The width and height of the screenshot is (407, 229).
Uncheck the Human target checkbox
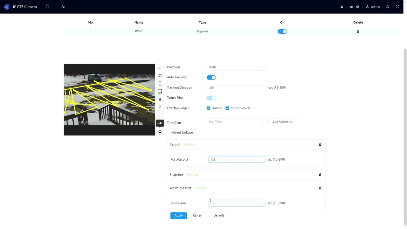tap(208, 108)
